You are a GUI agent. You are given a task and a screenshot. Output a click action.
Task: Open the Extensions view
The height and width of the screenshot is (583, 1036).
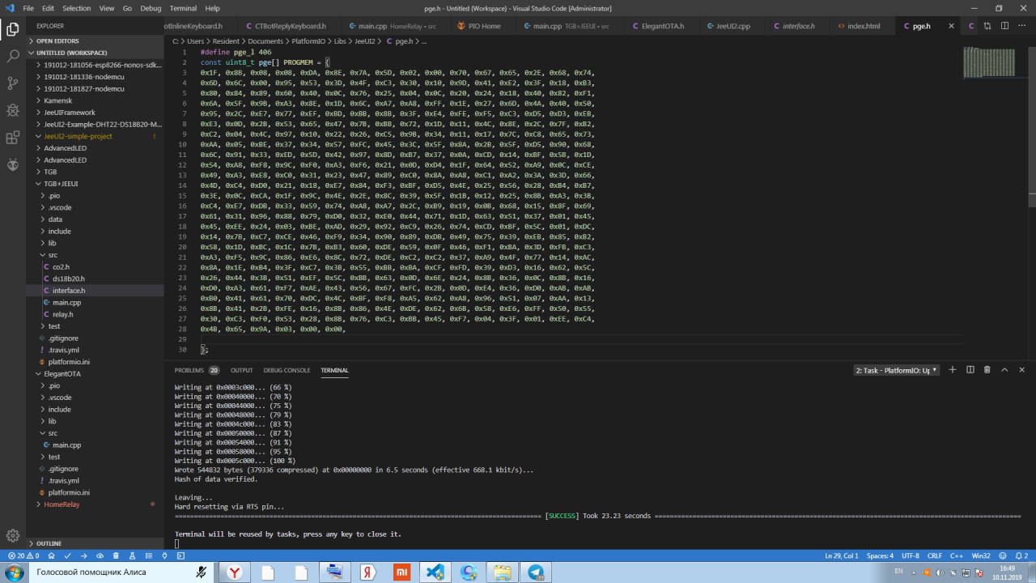[13, 137]
